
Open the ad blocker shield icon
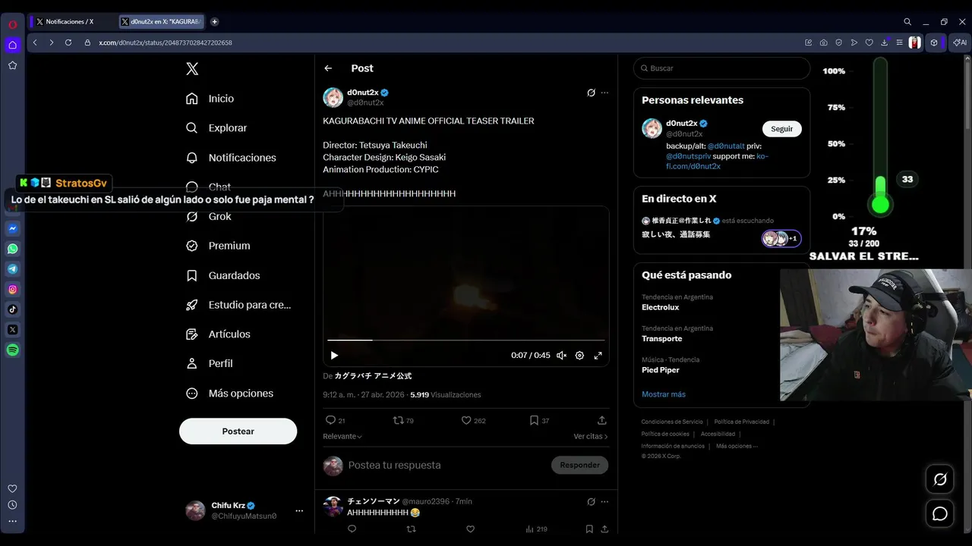click(x=839, y=42)
